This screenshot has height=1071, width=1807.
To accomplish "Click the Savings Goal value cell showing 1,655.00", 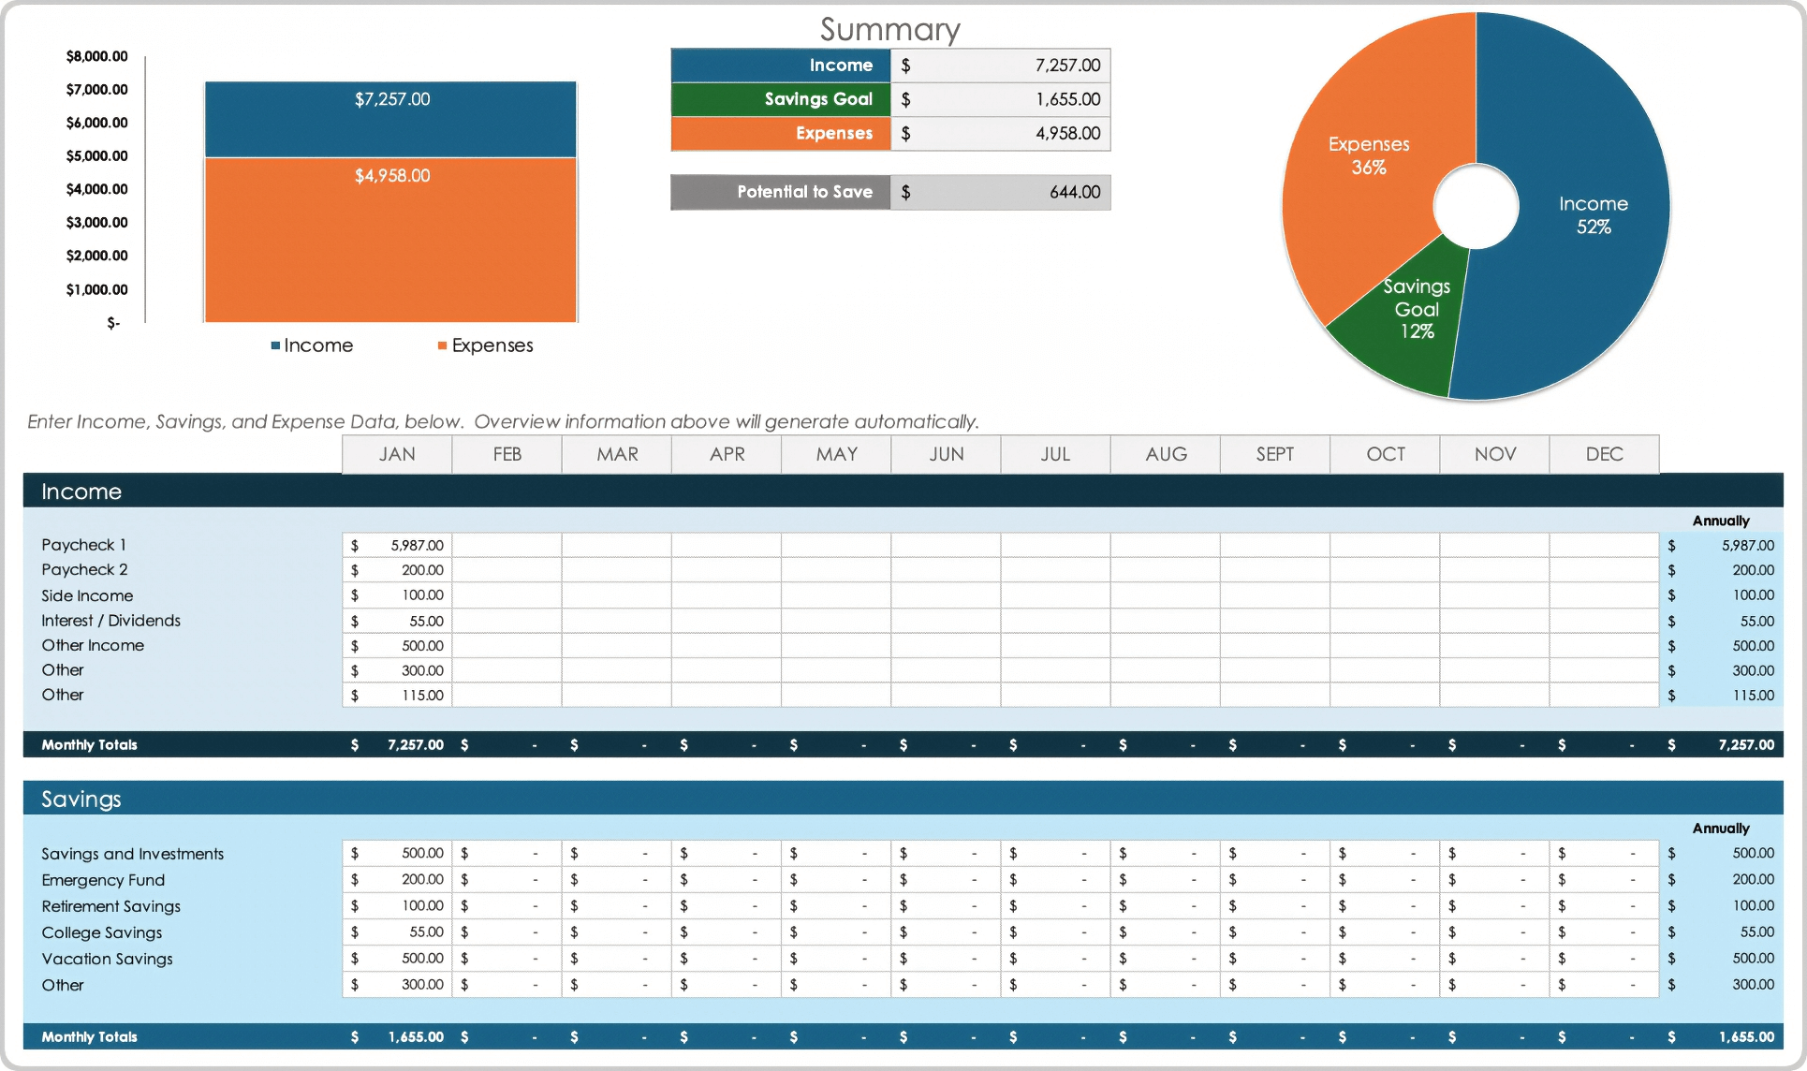I will [1001, 99].
